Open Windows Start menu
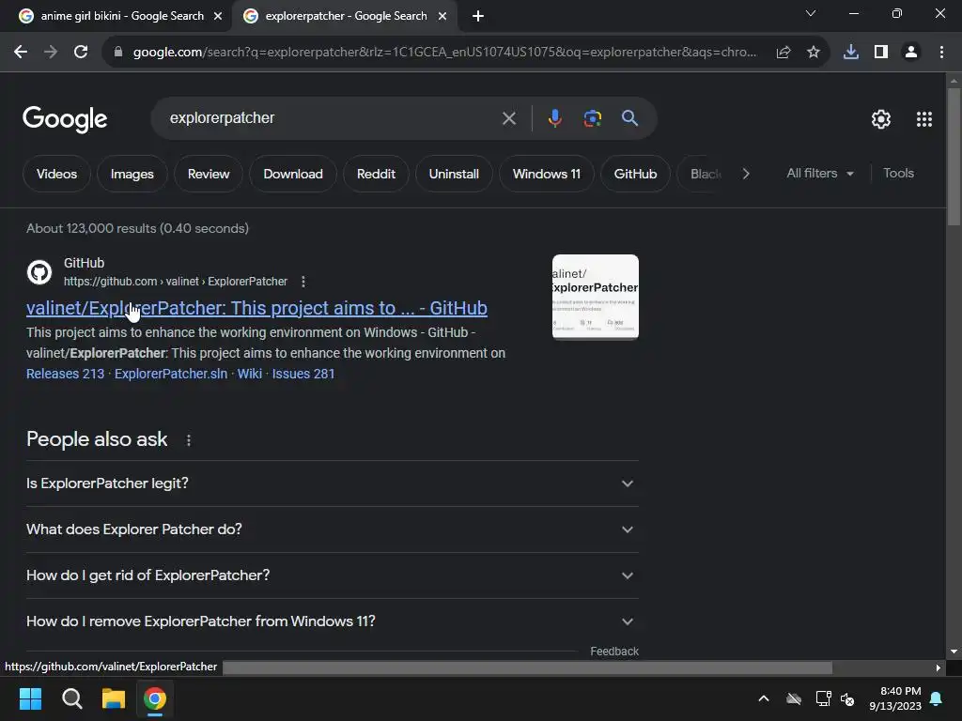This screenshot has height=721, width=962. pos(30,698)
